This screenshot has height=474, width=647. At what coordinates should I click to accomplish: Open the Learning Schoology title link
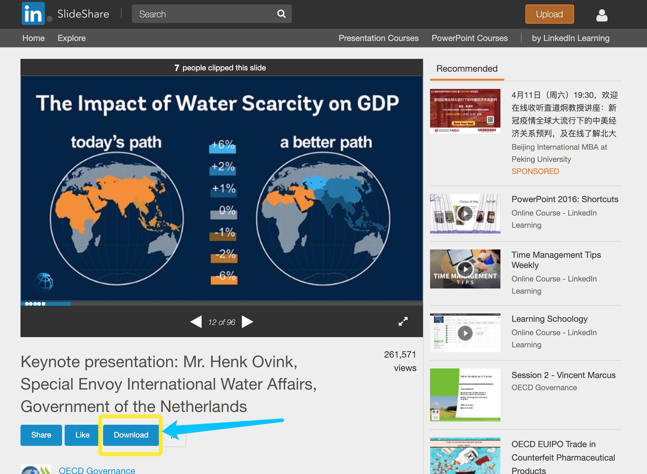point(549,319)
